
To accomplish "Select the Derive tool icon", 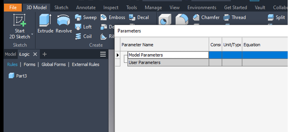I will tap(104, 27).
